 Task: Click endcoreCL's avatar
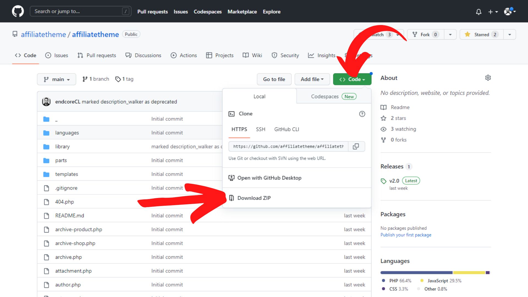click(46, 101)
